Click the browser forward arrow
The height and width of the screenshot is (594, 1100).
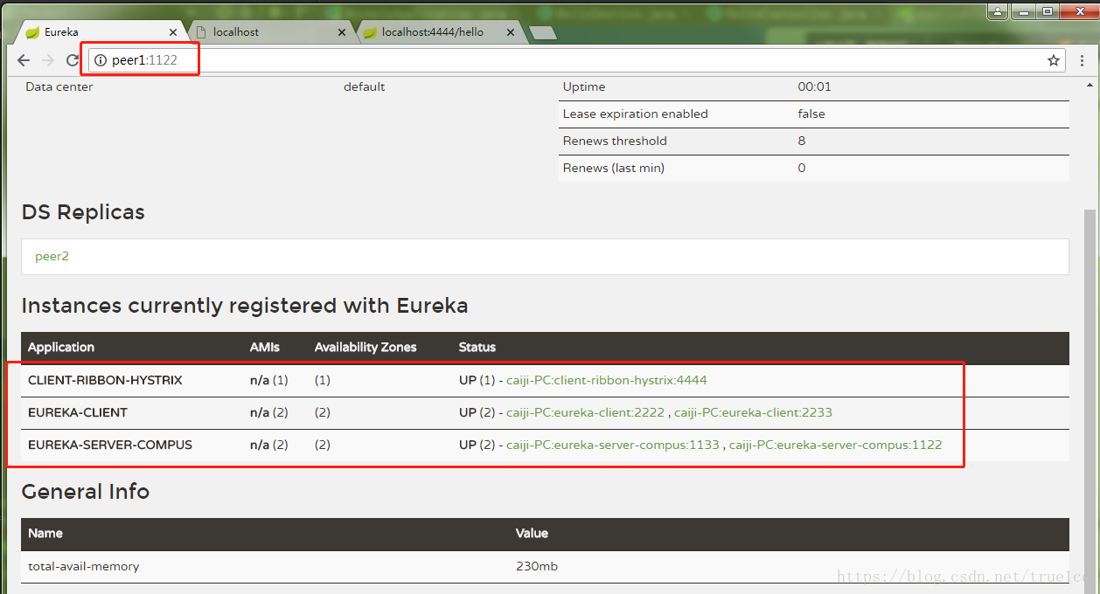coord(48,60)
